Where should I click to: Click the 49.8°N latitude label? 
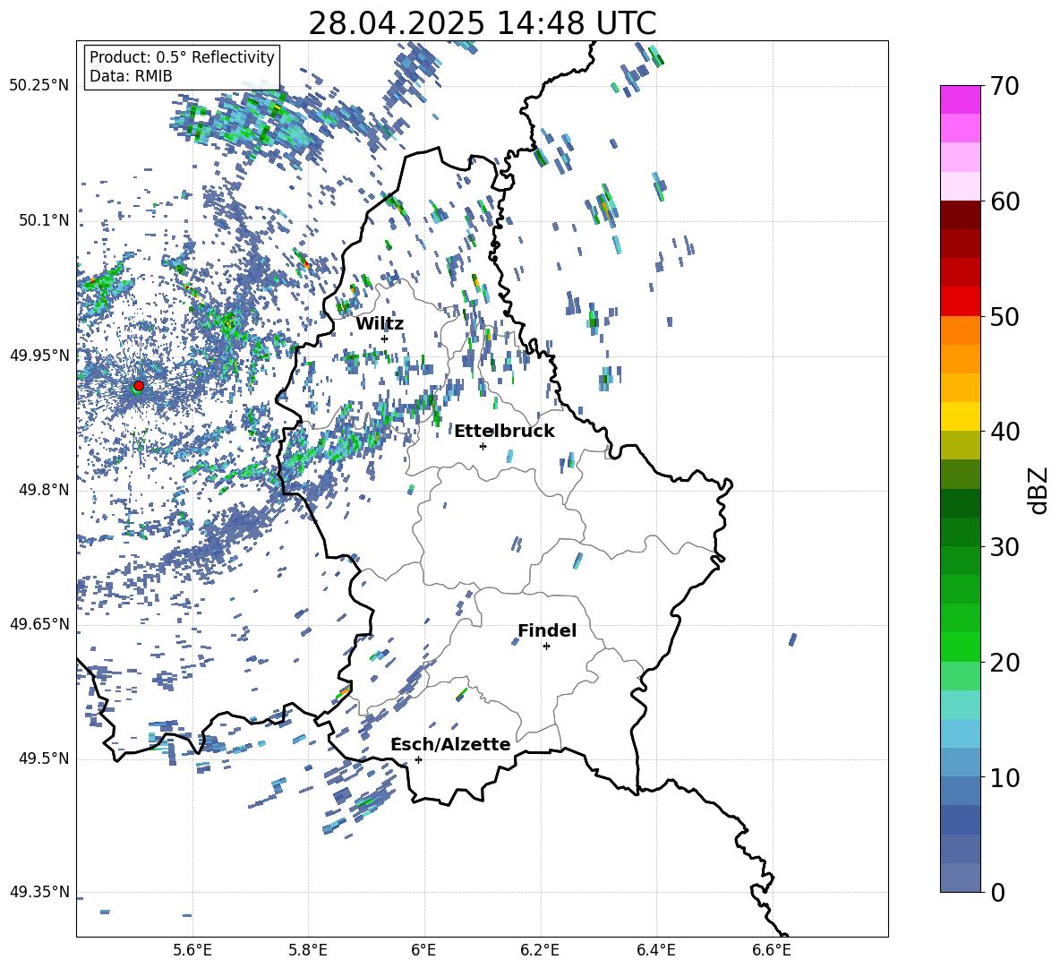[43, 490]
